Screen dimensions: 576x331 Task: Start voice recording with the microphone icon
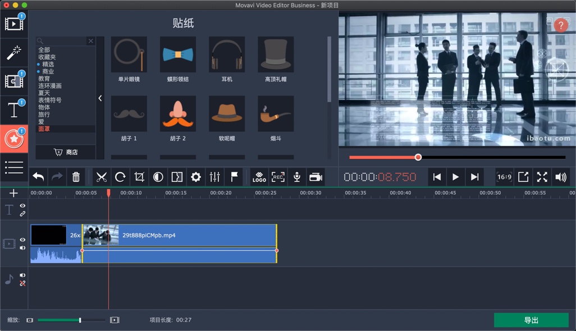coord(296,177)
